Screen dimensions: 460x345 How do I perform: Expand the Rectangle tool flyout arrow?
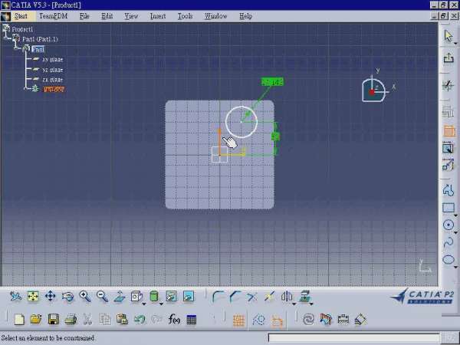pos(455,215)
